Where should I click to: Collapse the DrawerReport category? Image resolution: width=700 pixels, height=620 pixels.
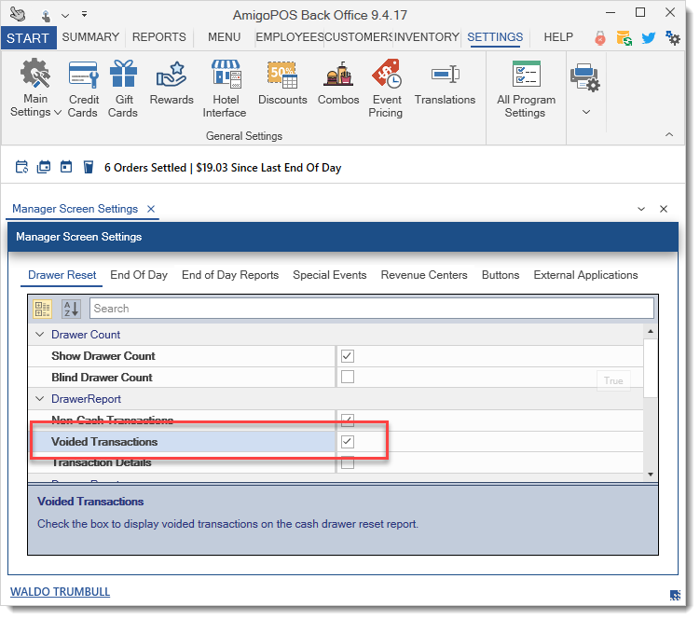point(39,399)
